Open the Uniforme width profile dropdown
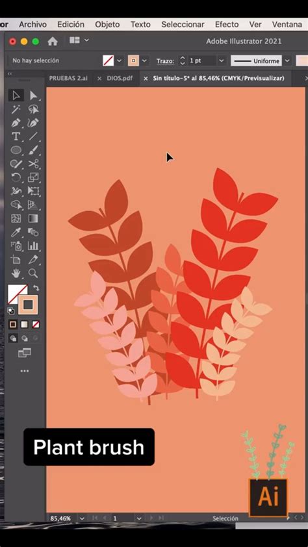This screenshot has width=308, height=547. pyautogui.click(x=287, y=60)
